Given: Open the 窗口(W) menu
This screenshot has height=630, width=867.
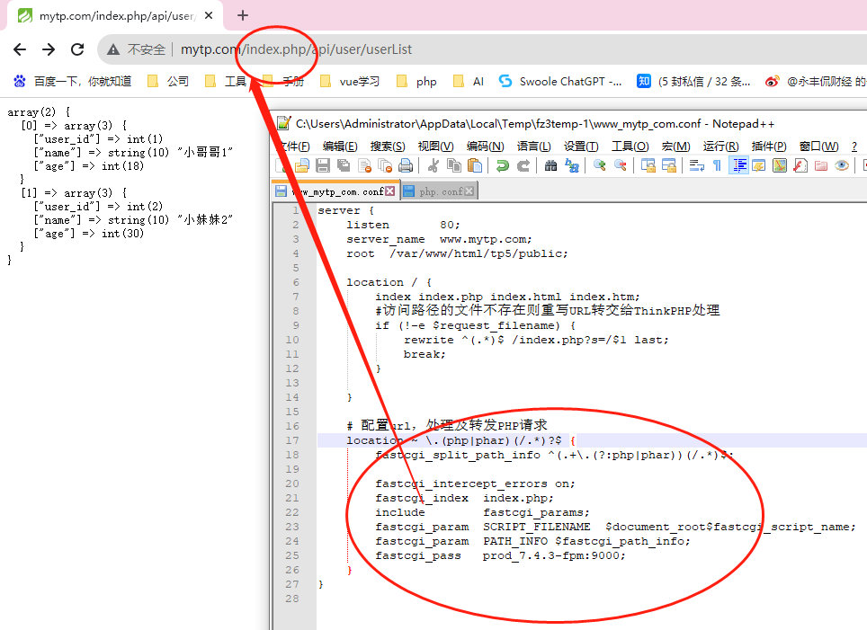Looking at the screenshot, I should point(819,146).
